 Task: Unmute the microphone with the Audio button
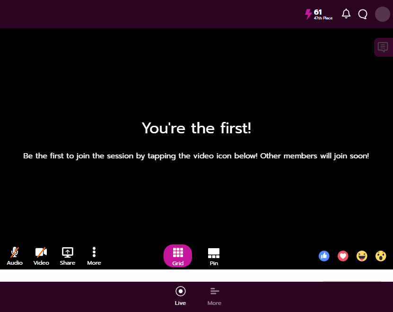tap(15, 256)
